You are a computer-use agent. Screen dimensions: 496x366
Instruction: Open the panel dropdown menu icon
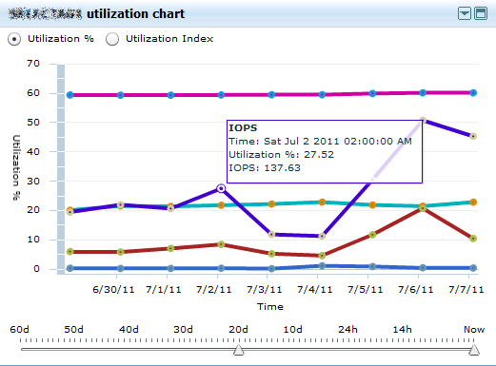point(465,13)
